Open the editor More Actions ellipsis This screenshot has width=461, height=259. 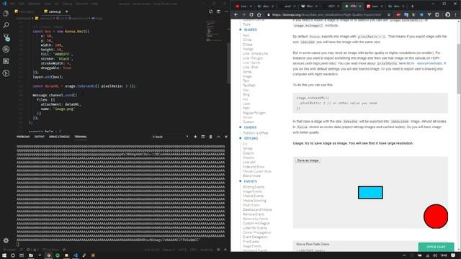click(226, 12)
